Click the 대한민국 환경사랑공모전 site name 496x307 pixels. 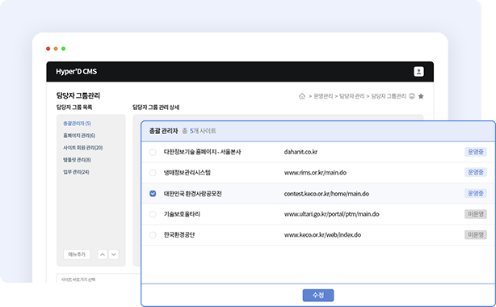point(192,193)
